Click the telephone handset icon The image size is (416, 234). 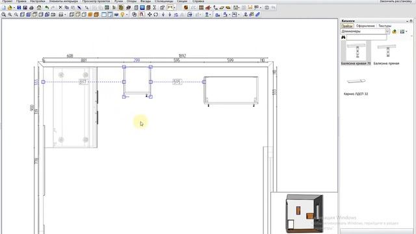215,8
